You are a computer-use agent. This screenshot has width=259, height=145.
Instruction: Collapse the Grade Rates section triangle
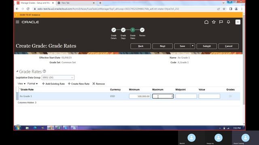click(x=17, y=71)
